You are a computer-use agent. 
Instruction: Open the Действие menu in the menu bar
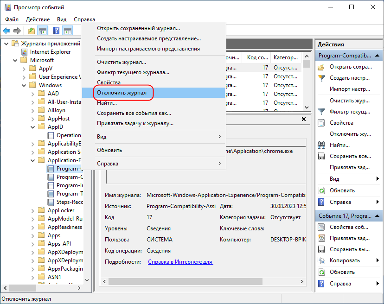tap(38, 19)
